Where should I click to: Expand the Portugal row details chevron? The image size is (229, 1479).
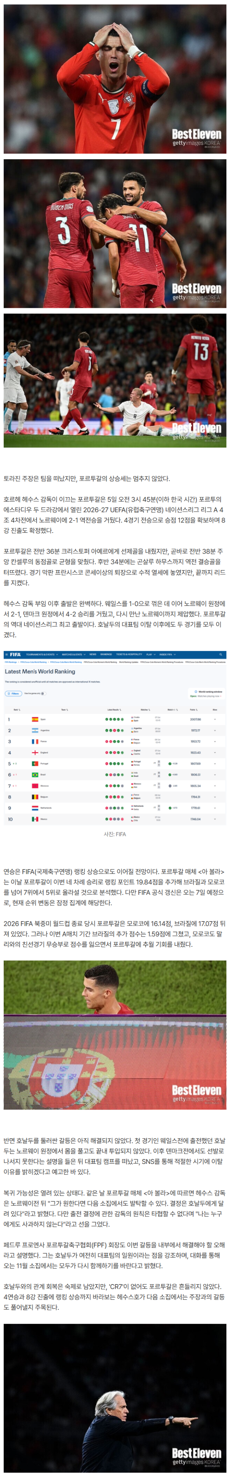point(214,763)
